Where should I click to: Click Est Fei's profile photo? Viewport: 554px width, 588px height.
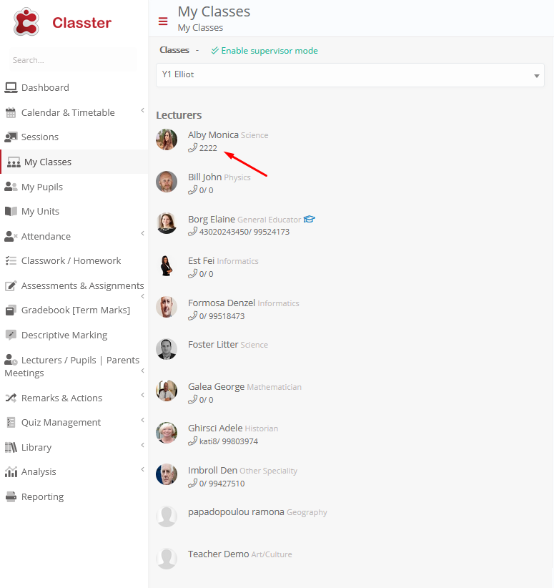pos(167,265)
